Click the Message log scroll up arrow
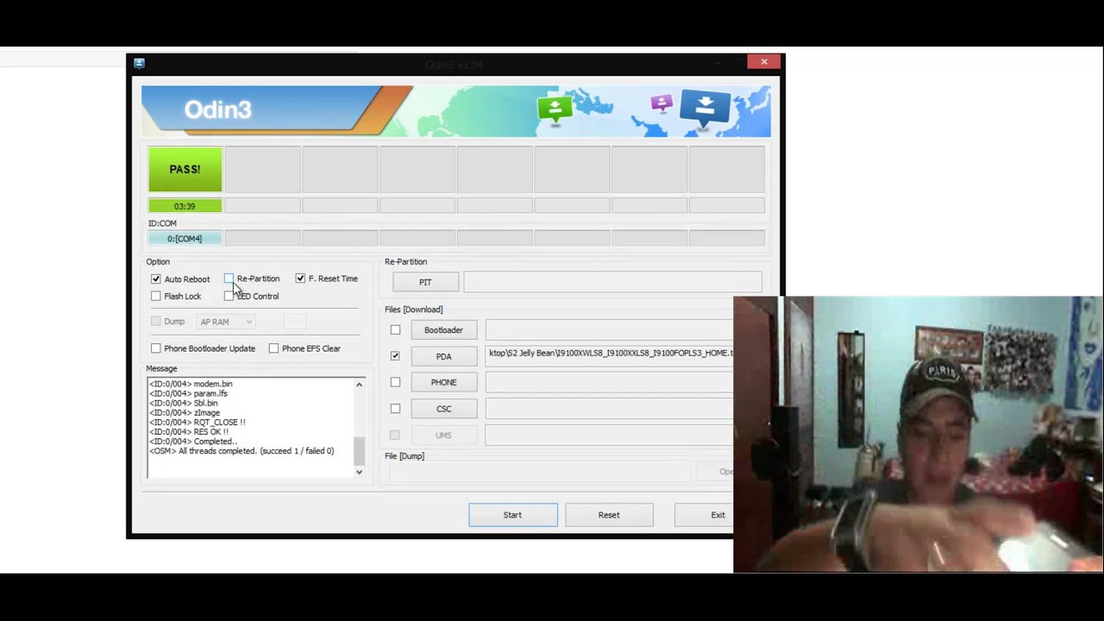The image size is (1104, 621). click(x=359, y=385)
